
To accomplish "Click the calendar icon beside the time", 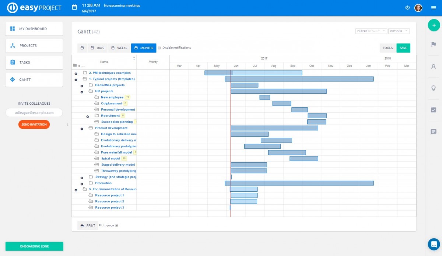I will coord(74,7).
